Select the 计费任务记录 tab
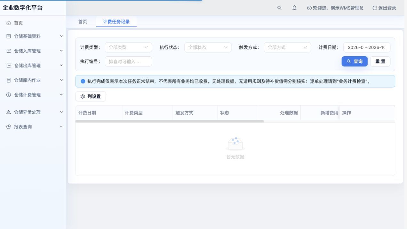The image size is (407, 229). pyautogui.click(x=116, y=22)
